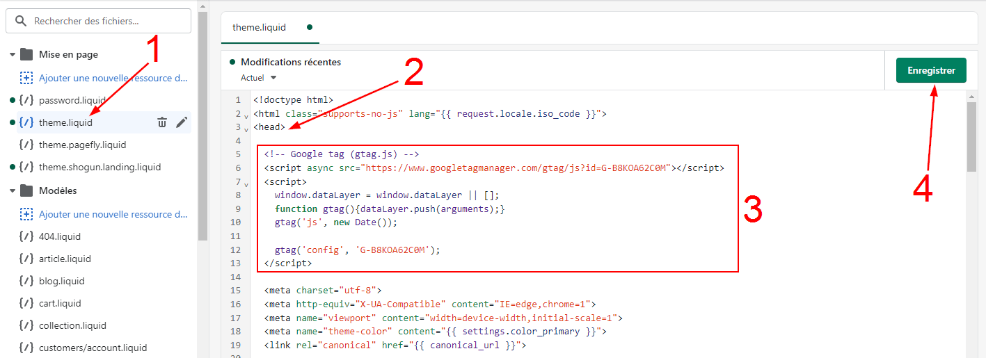Click the add-resource icon under Modèles
This screenshot has height=358, width=986.
26,214
